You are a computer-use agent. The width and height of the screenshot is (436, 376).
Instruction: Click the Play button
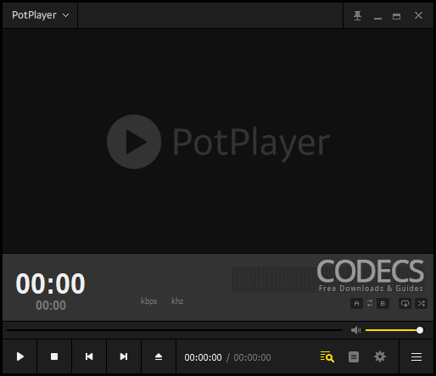pos(20,356)
